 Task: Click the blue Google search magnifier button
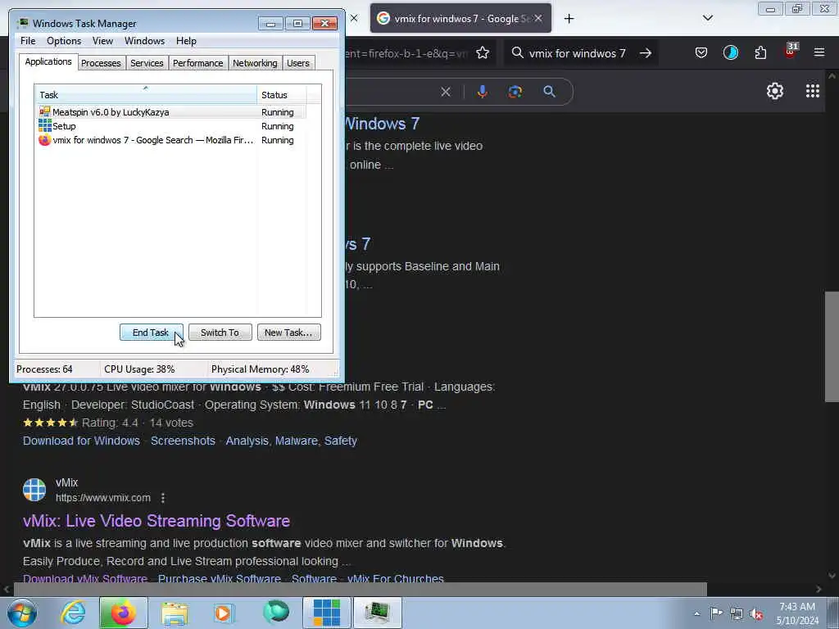(549, 92)
